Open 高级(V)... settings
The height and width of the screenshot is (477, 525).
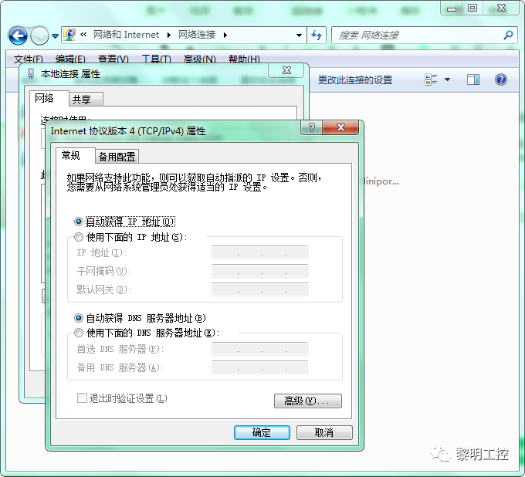coord(308,401)
